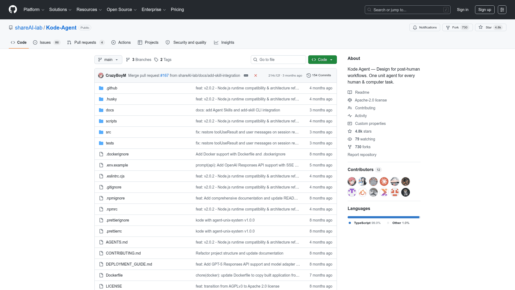Open the appearance settings icon in the header
515x290 pixels.
(502, 10)
